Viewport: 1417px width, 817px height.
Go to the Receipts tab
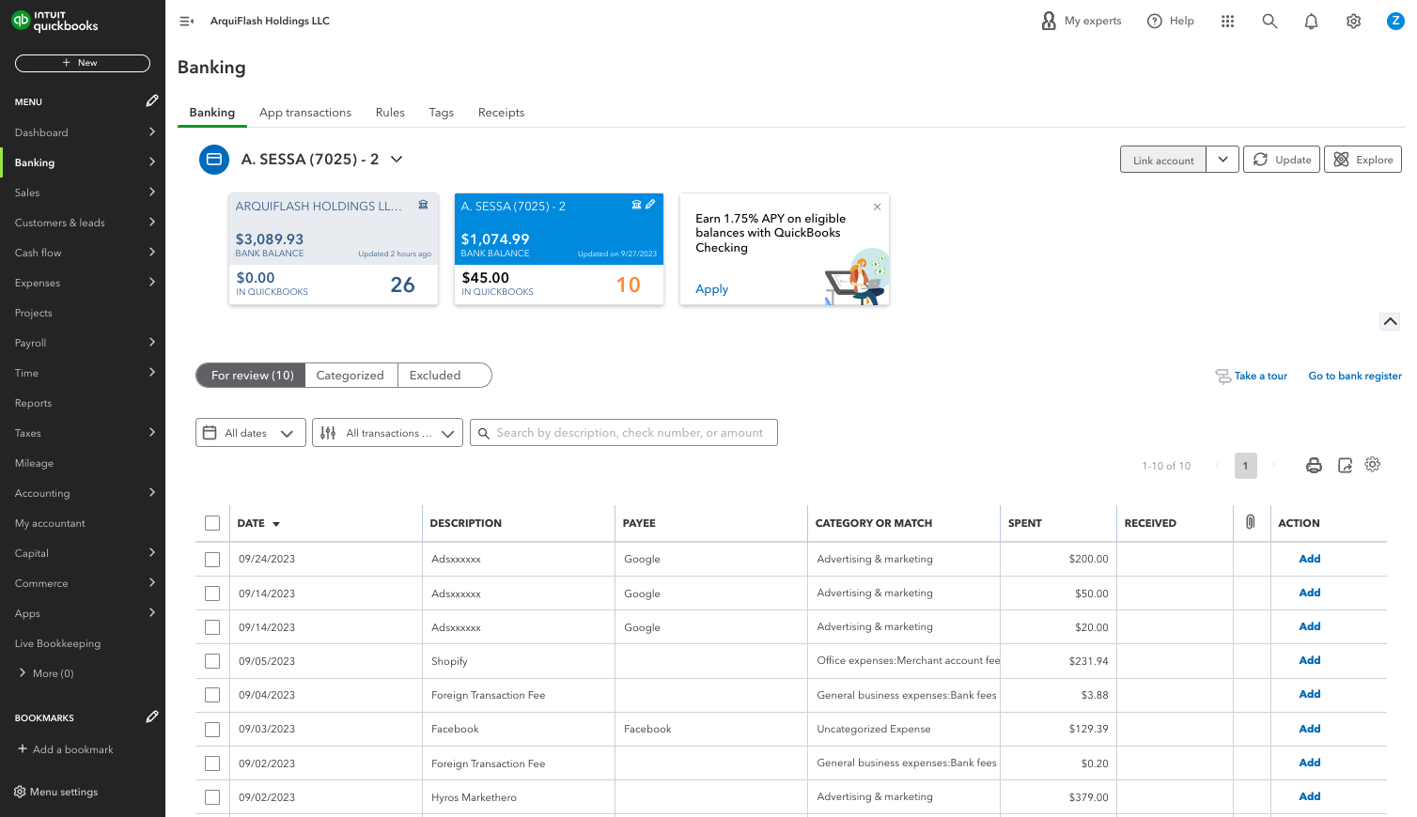tap(501, 113)
